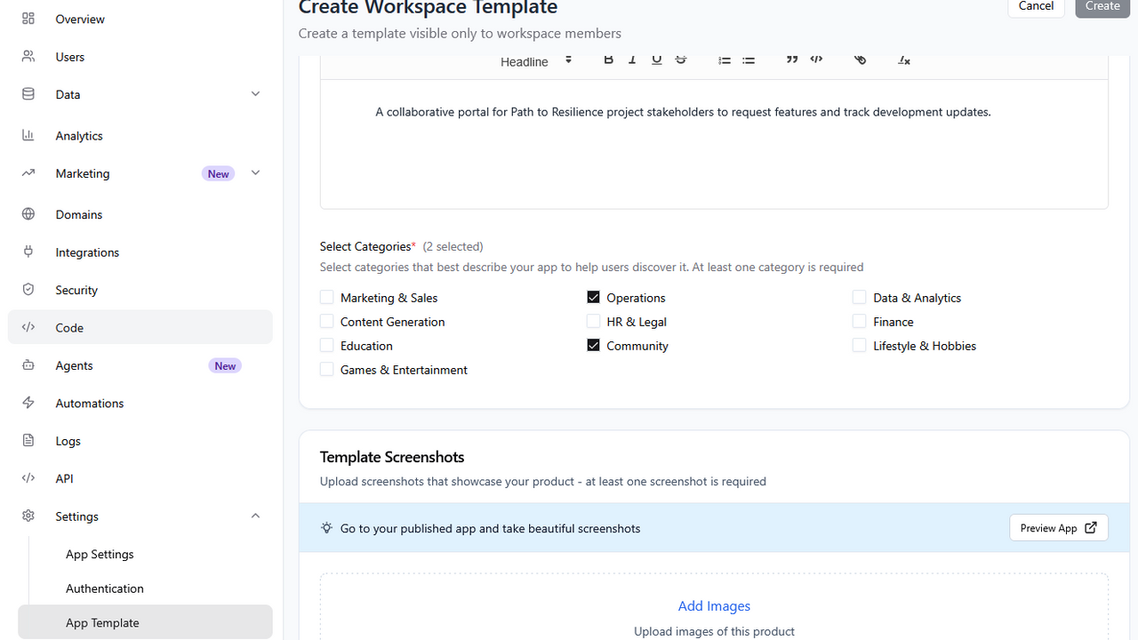Format text as a blockquote

[x=792, y=60]
